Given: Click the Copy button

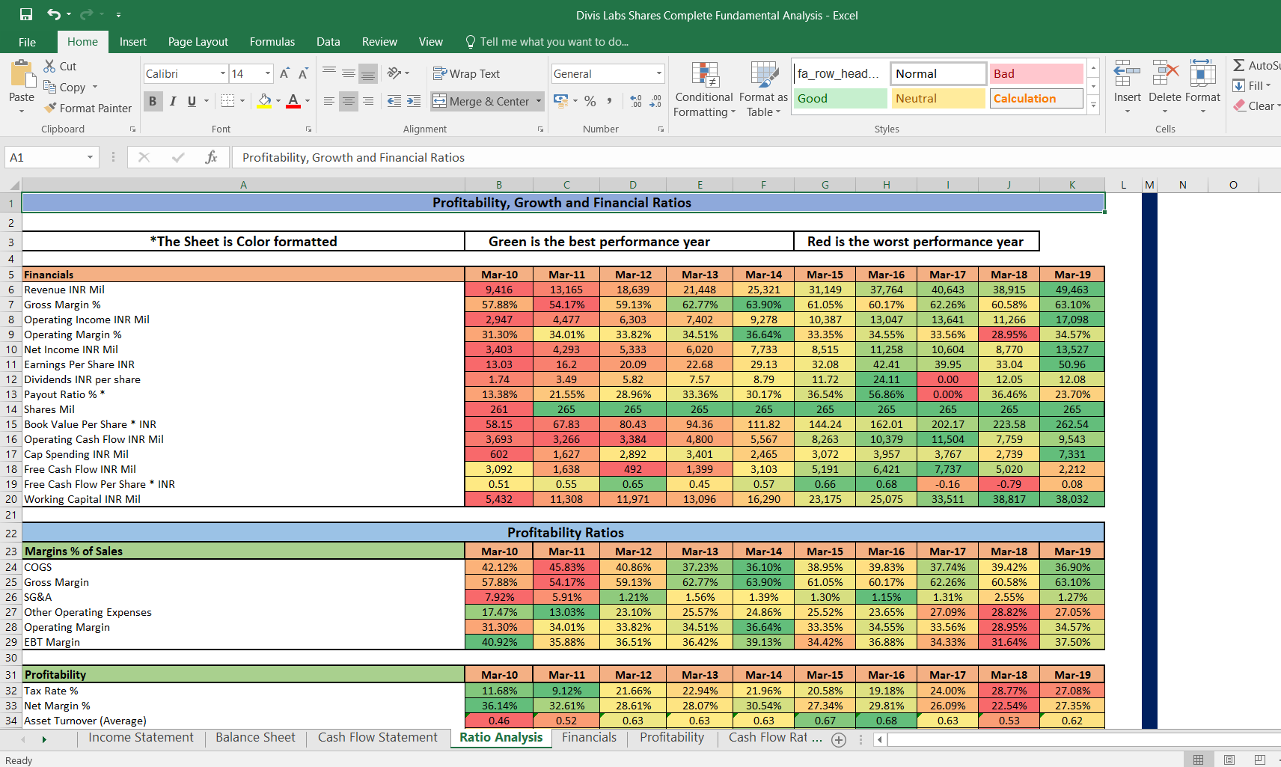Looking at the screenshot, I should click(65, 87).
